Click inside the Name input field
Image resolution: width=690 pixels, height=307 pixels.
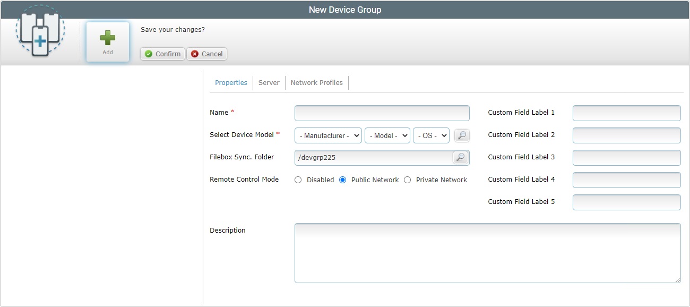click(382, 113)
